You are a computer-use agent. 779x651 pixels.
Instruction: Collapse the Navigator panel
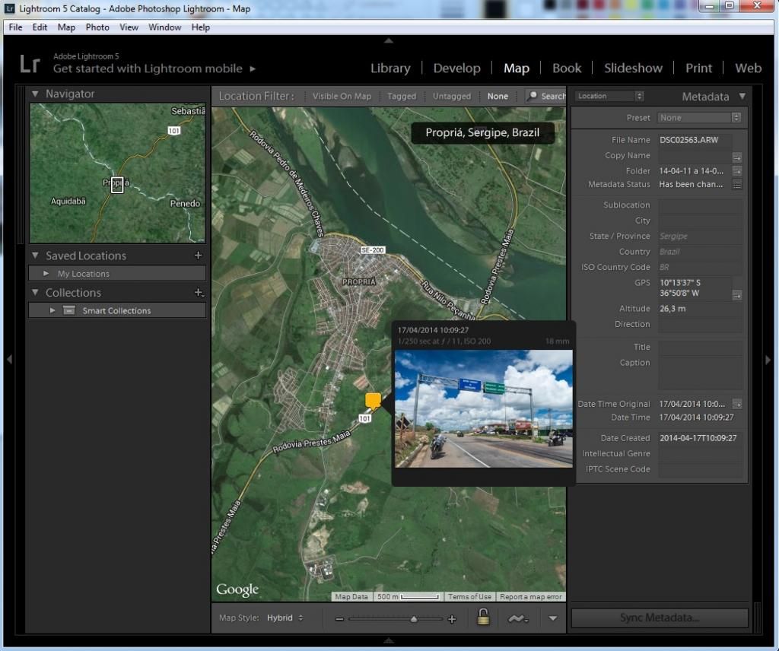pyautogui.click(x=35, y=94)
